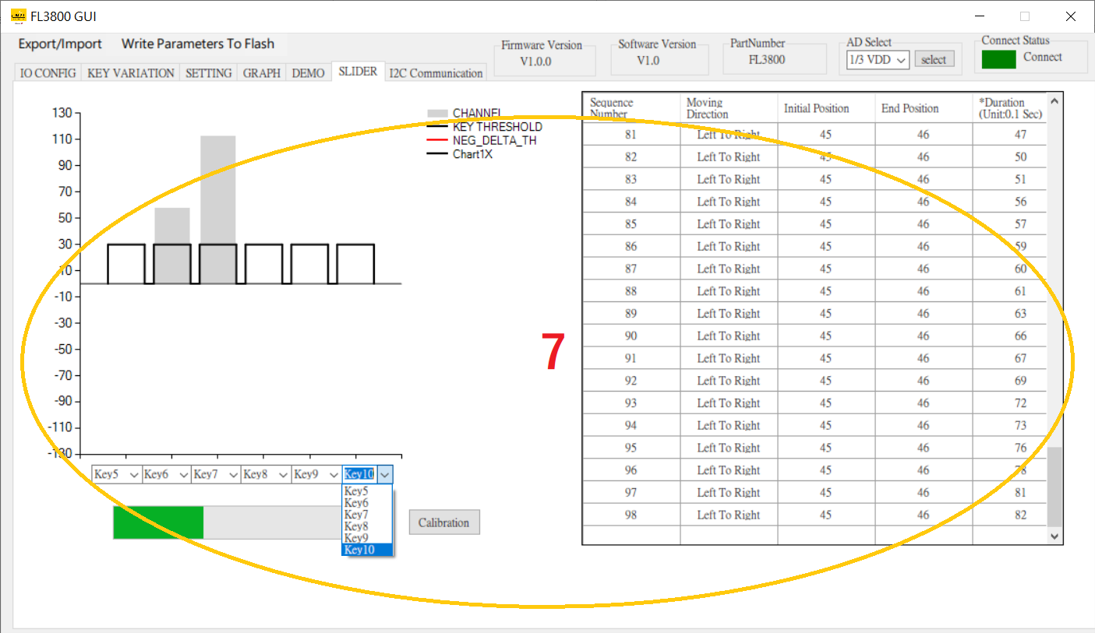This screenshot has height=633, width=1095.
Task: Click the FL3800 GUI app icon in title bar
Action: [17, 16]
